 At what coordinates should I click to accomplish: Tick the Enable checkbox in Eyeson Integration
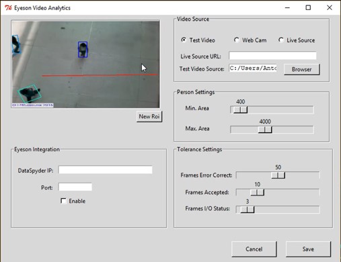(x=63, y=201)
